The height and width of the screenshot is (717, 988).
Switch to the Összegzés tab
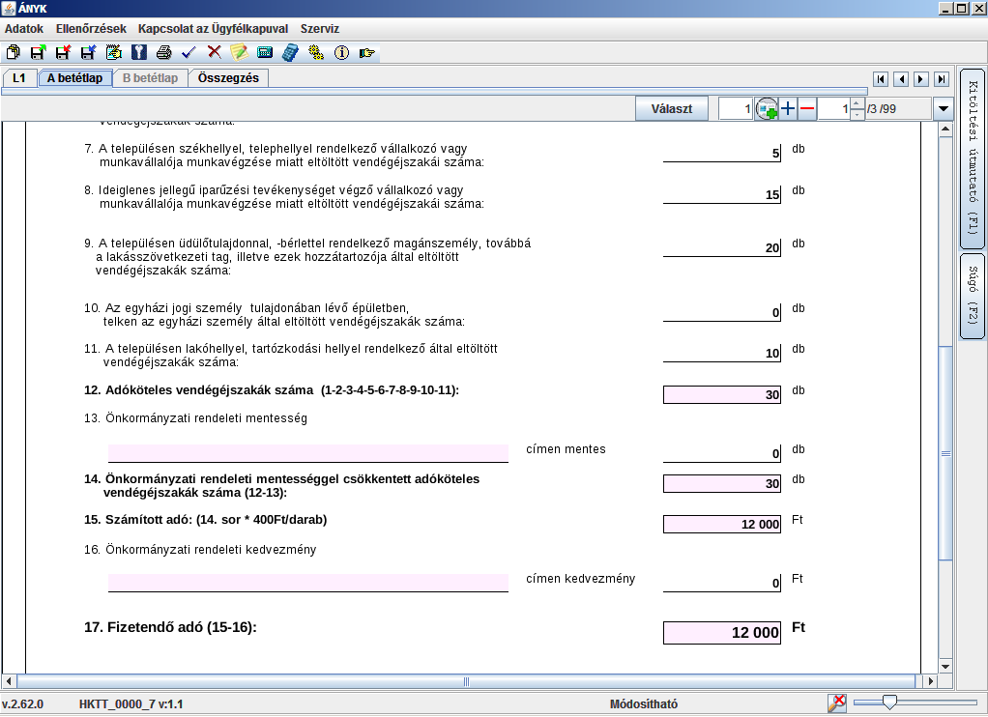click(x=228, y=78)
